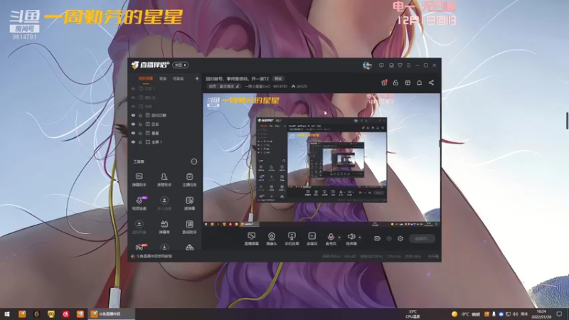Expand speaker options arrow

click(360, 238)
